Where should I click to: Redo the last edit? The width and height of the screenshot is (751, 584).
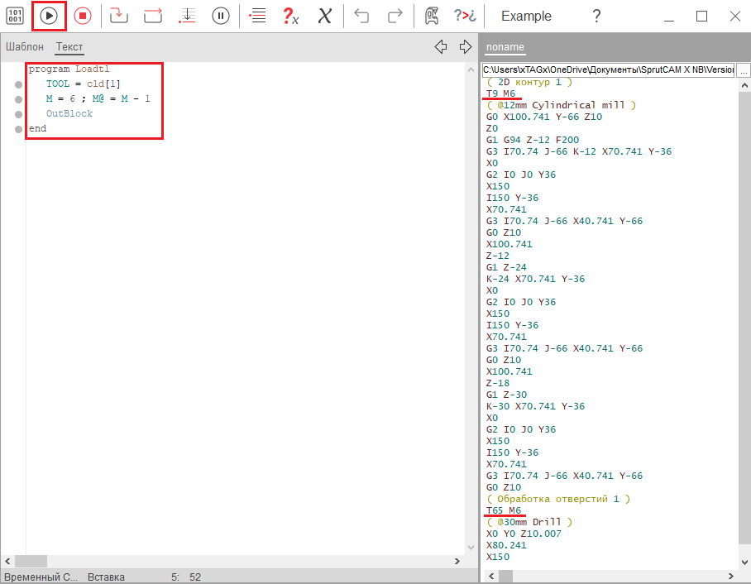click(395, 16)
